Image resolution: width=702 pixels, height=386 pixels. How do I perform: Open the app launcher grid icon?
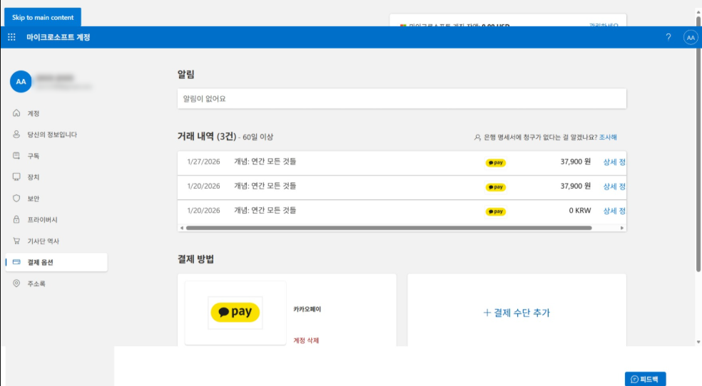coord(11,37)
